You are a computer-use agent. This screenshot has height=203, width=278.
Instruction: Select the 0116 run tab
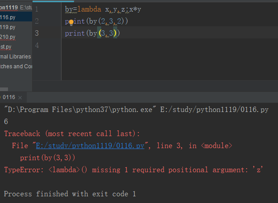pos(9,97)
